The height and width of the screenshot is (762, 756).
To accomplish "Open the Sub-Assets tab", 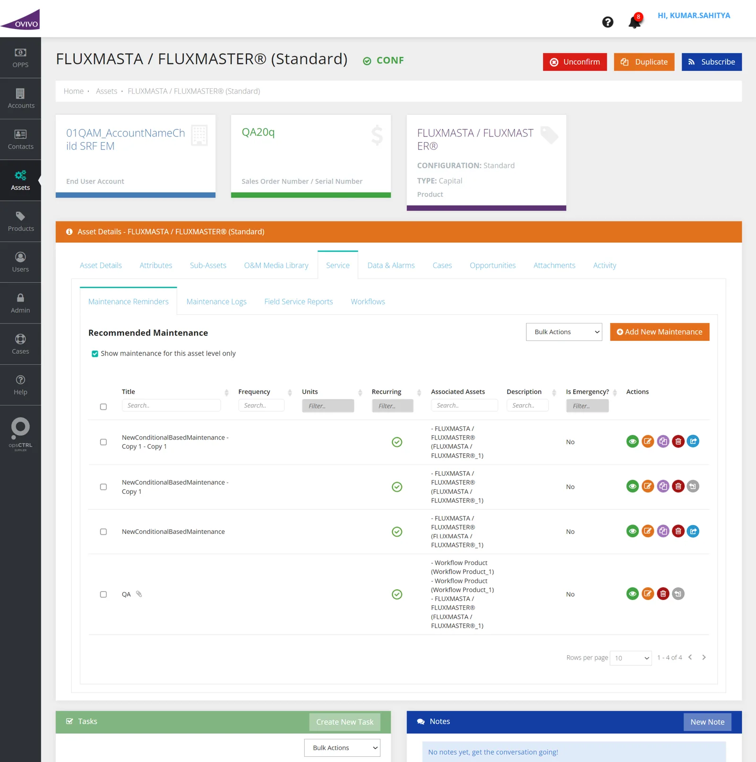I will tap(208, 265).
